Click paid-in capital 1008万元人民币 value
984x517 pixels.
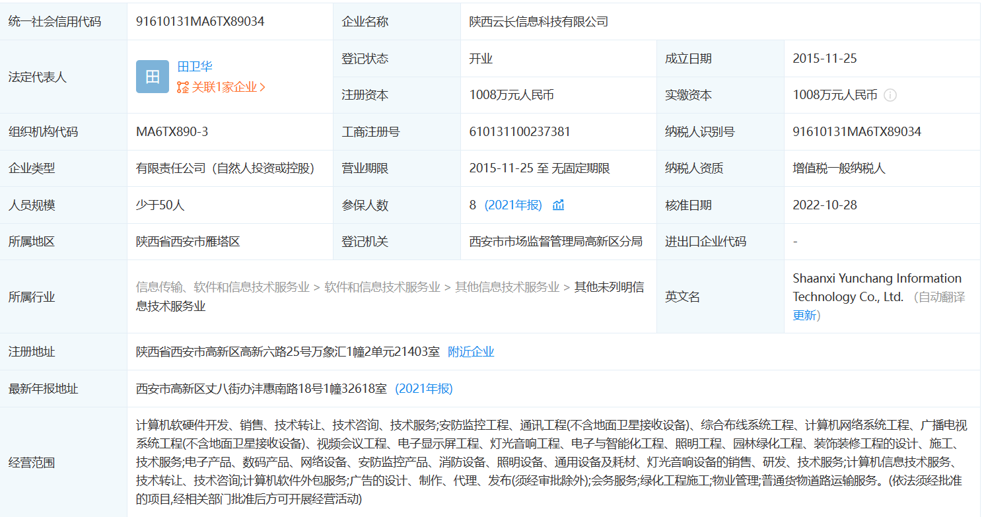point(835,95)
